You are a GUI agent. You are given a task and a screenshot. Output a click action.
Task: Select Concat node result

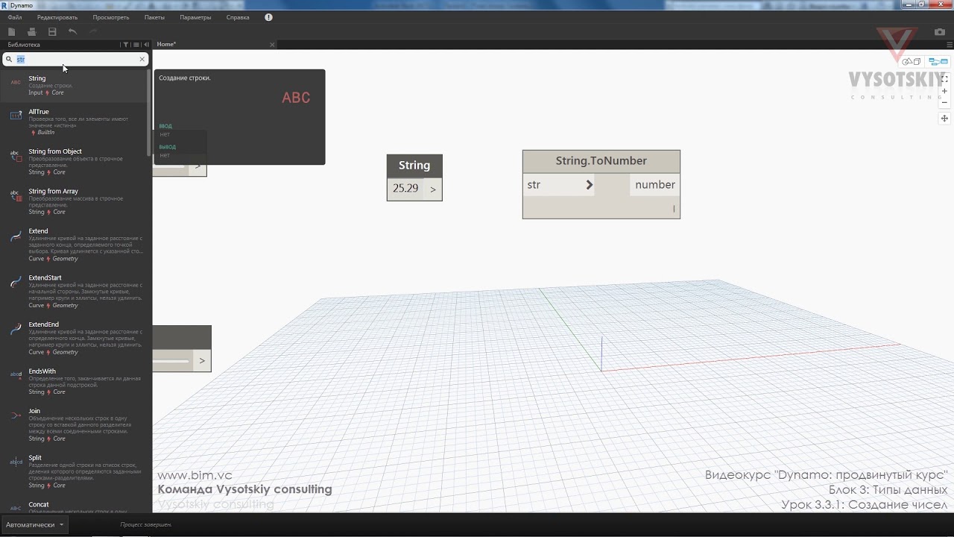click(75, 506)
